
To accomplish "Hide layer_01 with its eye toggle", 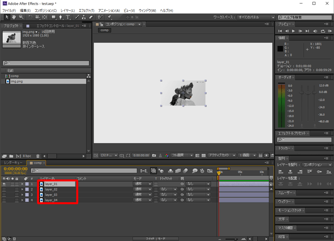I will click(x=4, y=184).
